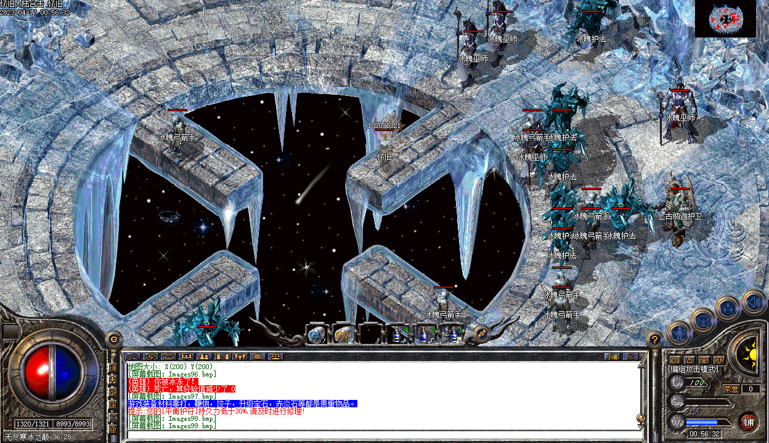Click the round sound speaker button
Image resolution: width=769 pixels, height=443 pixels.
tap(754, 301)
